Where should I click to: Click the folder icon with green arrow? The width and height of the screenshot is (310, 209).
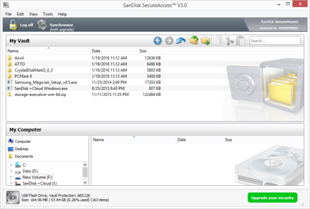pos(194,40)
